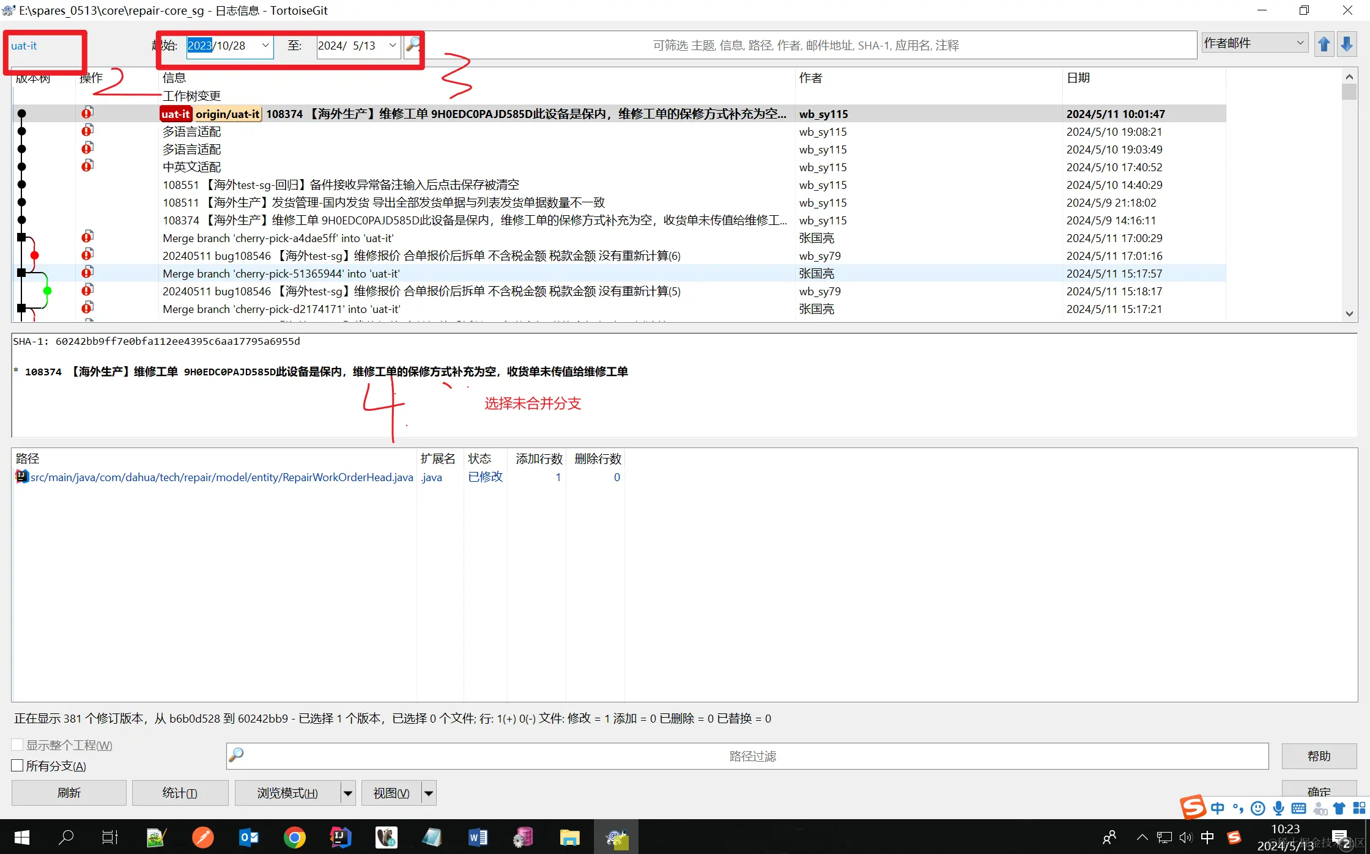The height and width of the screenshot is (854, 1370).
Task: Click file icon of RepairWorkOrderHead.java
Action: tap(22, 477)
